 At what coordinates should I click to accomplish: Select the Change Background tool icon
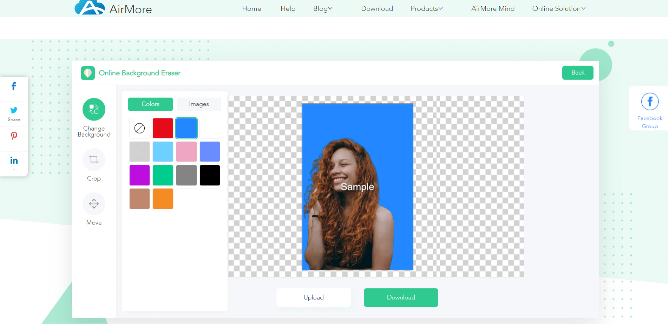pos(94,109)
